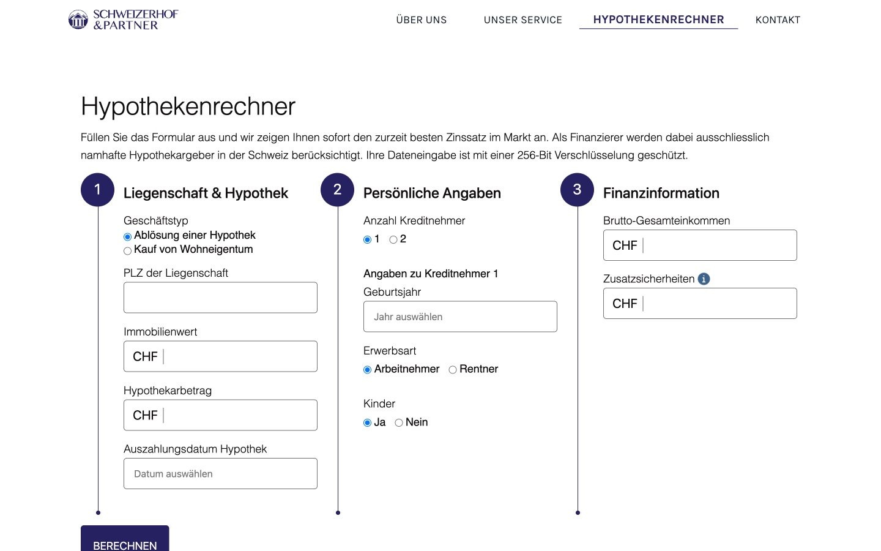The width and height of the screenshot is (881, 551).
Task: Select Ja for Kinder
Action: tap(367, 423)
